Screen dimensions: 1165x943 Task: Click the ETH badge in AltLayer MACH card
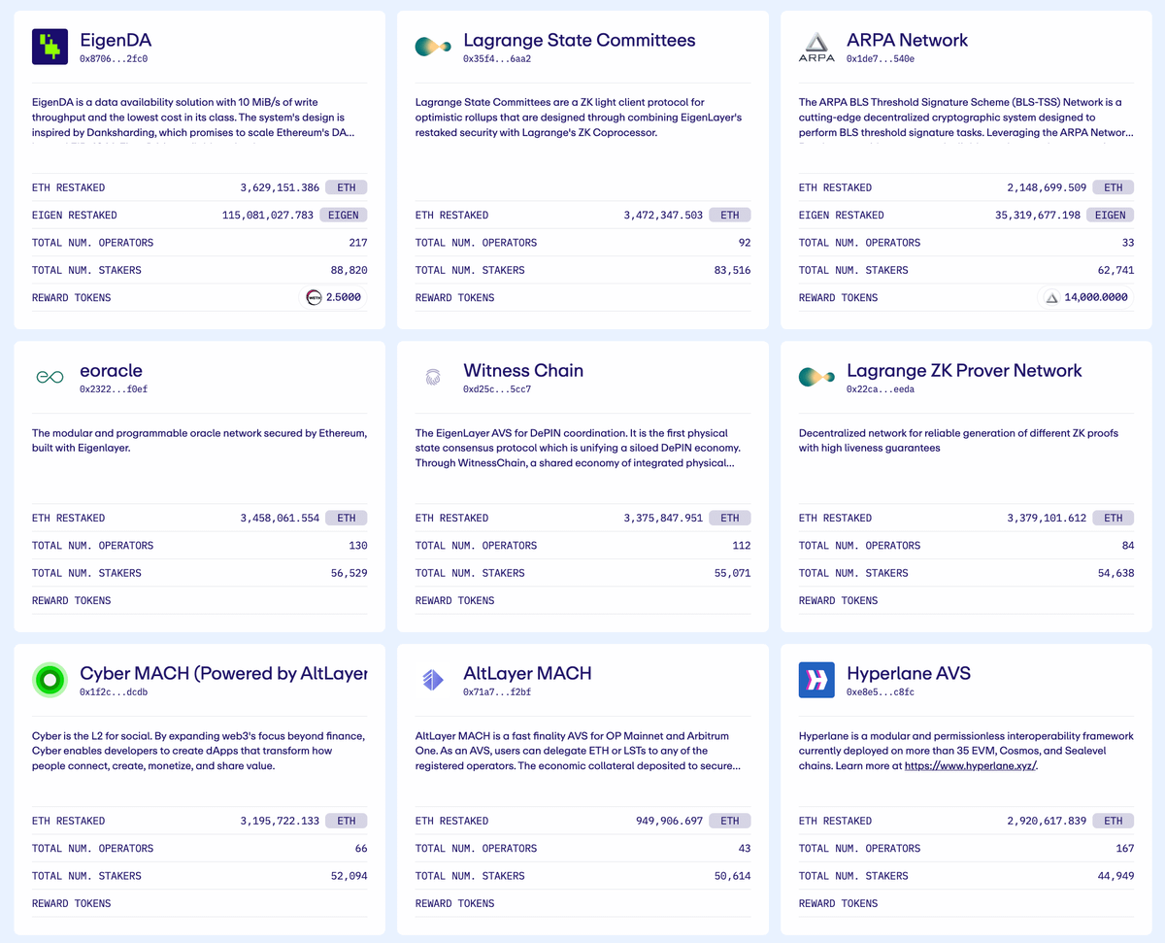[x=730, y=822]
